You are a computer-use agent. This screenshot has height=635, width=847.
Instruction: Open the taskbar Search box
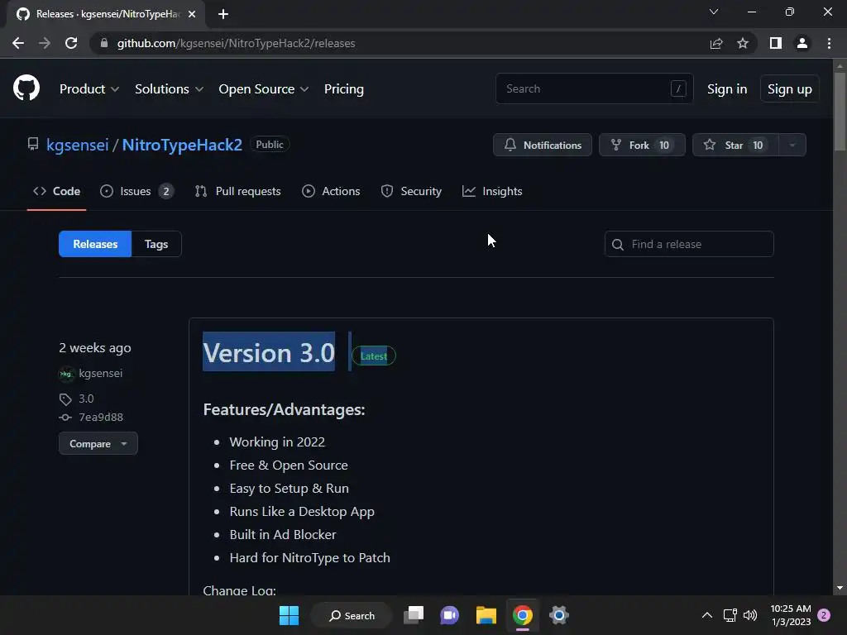[x=352, y=615]
